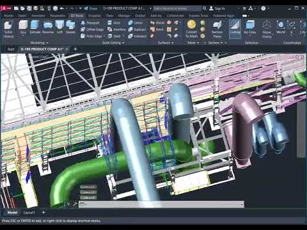
Task: Click the command line customize wrench
Action: pyautogui.click(x=75, y=204)
